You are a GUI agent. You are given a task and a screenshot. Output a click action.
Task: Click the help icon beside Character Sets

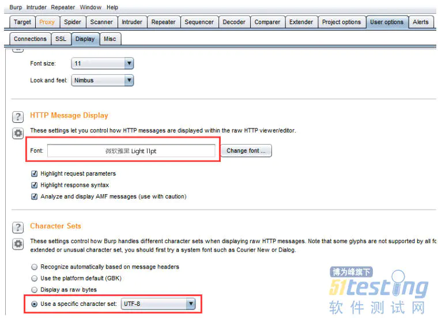click(x=18, y=227)
